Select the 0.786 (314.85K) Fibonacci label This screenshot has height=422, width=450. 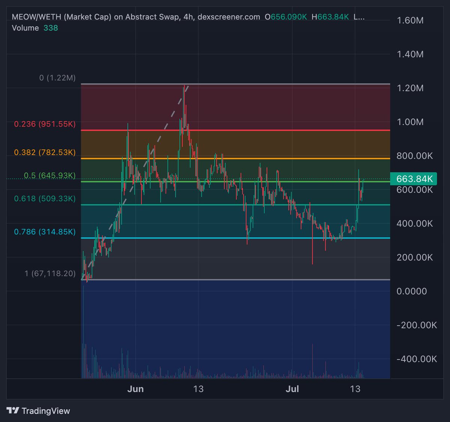(45, 232)
